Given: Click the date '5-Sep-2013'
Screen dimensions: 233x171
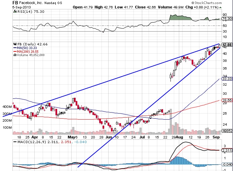Looking at the screenshot, I should (22, 7).
